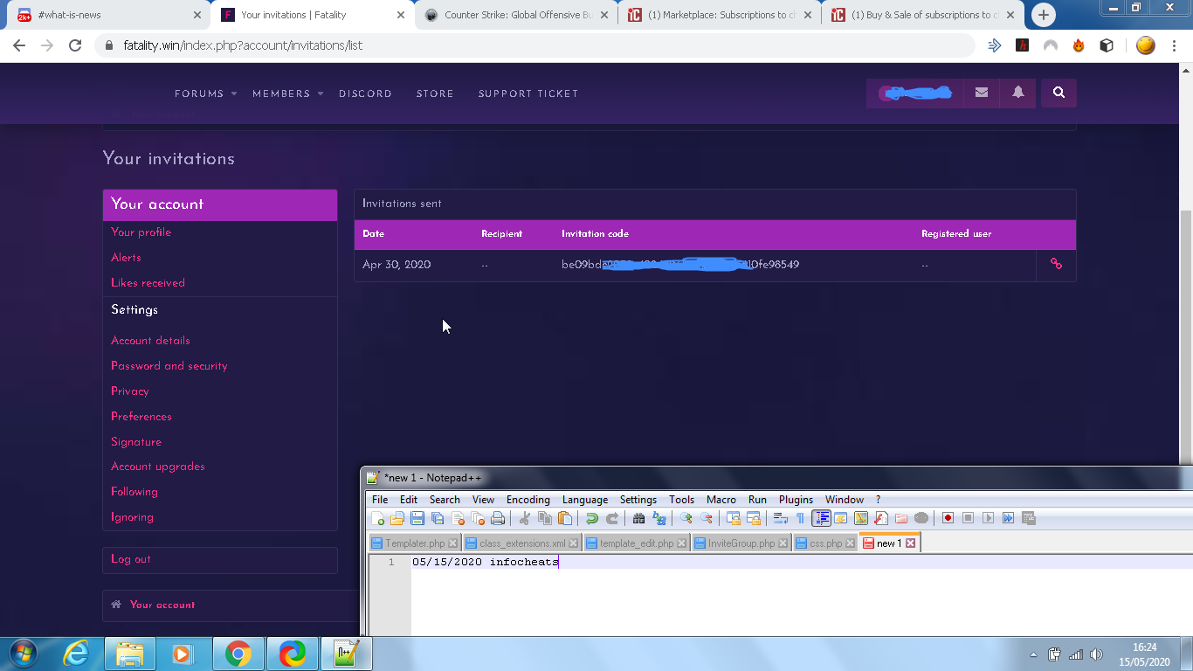Click Your account breadcrumb link at bottom

(x=162, y=605)
